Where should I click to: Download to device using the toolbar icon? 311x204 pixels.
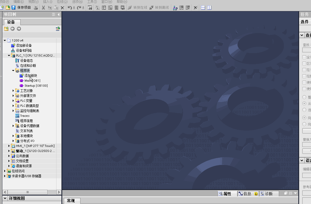click(x=104, y=8)
